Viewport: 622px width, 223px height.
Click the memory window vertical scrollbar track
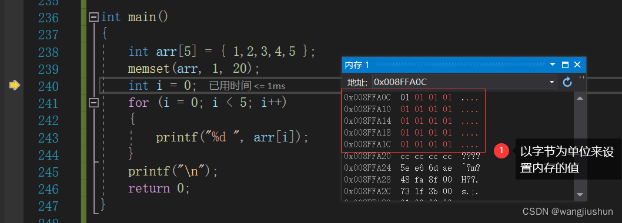click(x=580, y=146)
